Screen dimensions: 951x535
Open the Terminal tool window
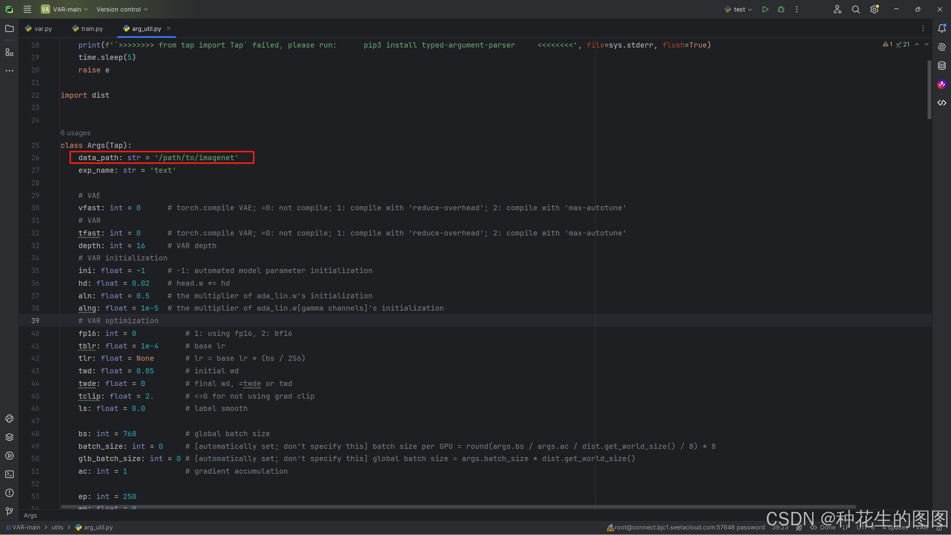click(x=9, y=474)
